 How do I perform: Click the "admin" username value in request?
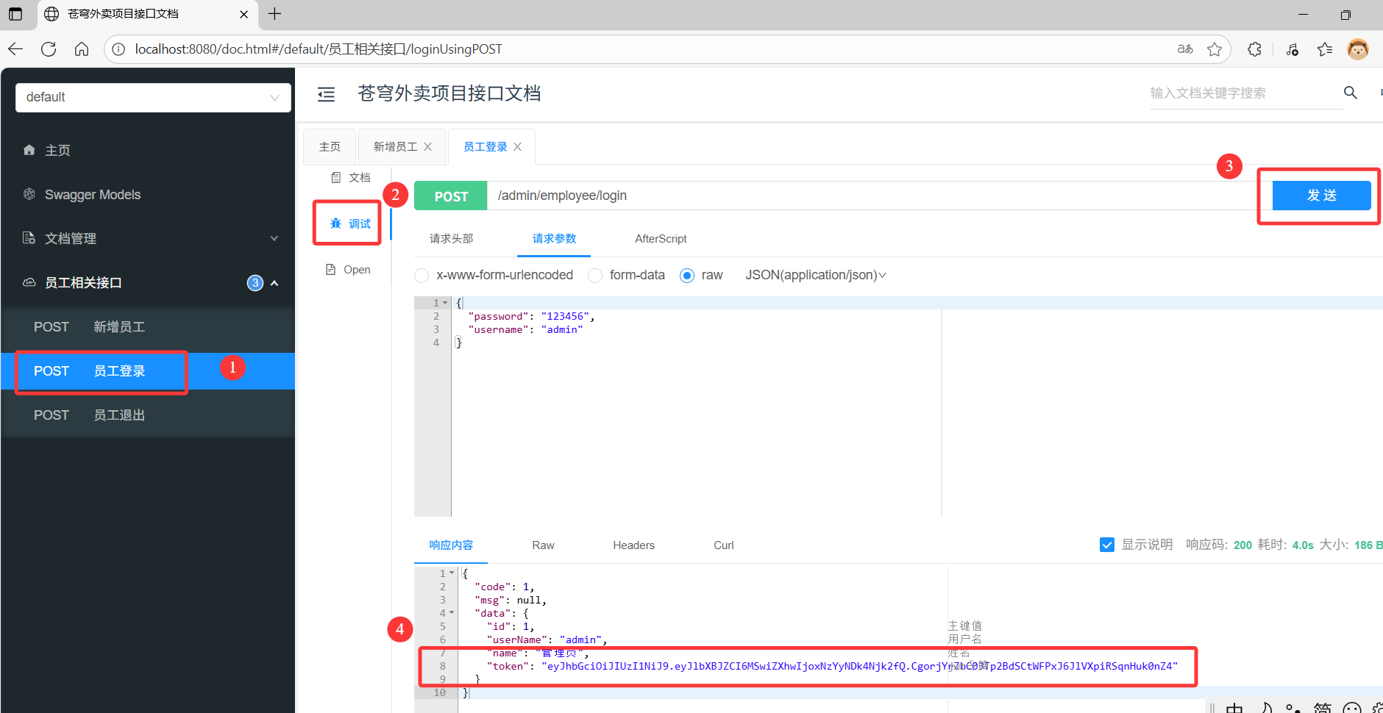(x=562, y=329)
